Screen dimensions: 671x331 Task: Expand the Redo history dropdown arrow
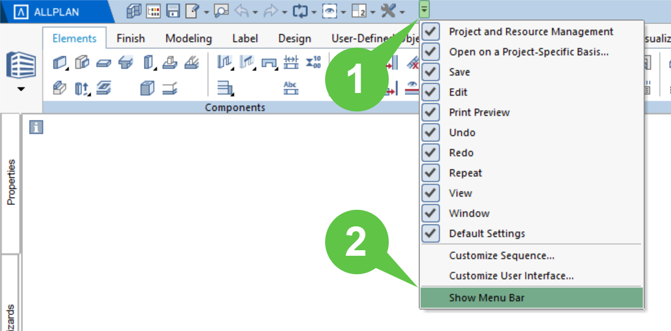[x=284, y=12]
